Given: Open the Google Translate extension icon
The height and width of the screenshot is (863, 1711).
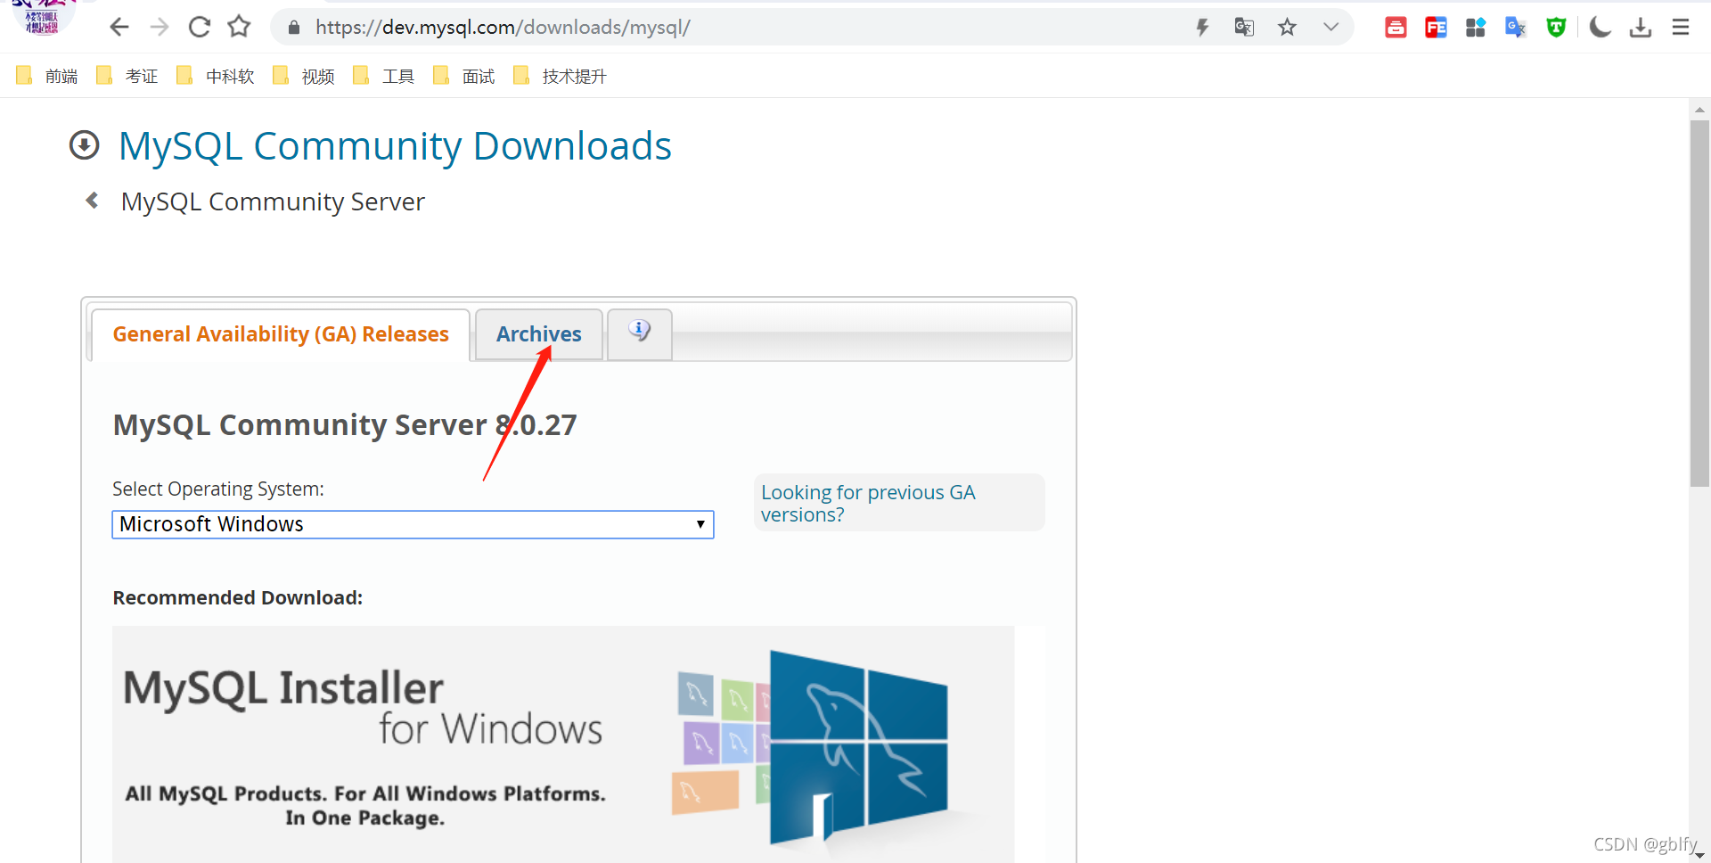Looking at the screenshot, I should tap(1516, 28).
